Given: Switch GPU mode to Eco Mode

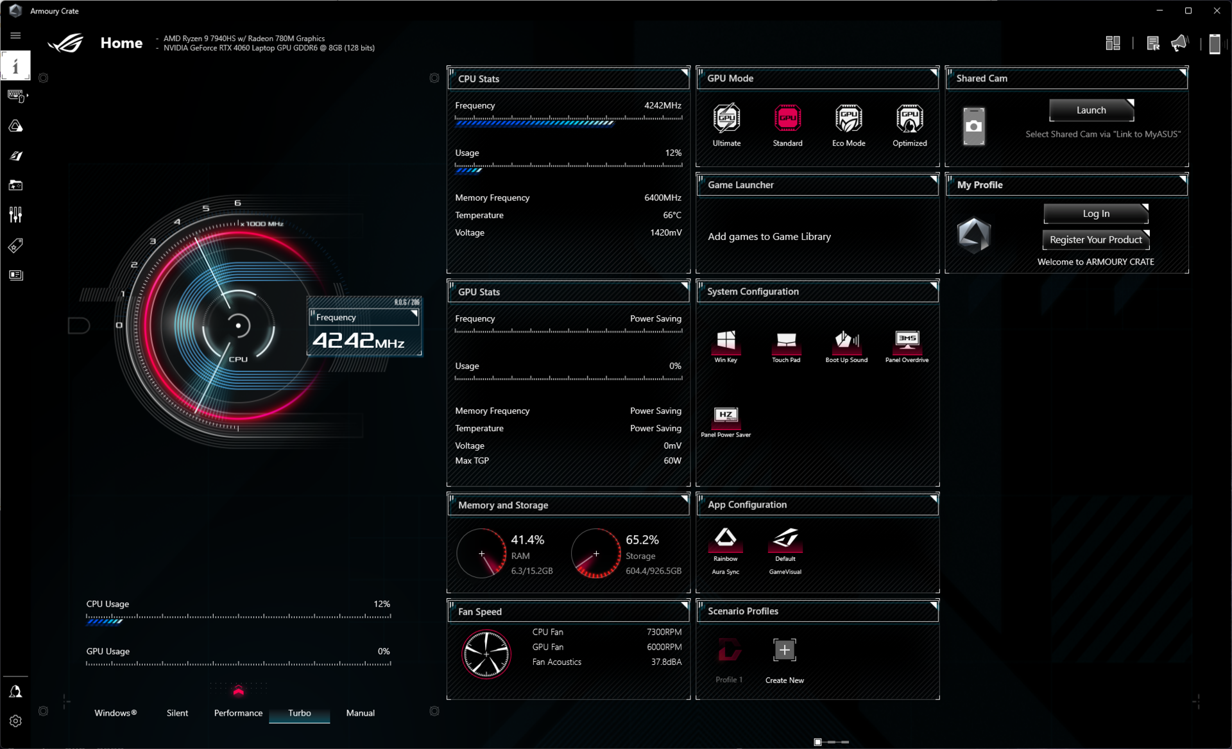Looking at the screenshot, I should click(848, 119).
